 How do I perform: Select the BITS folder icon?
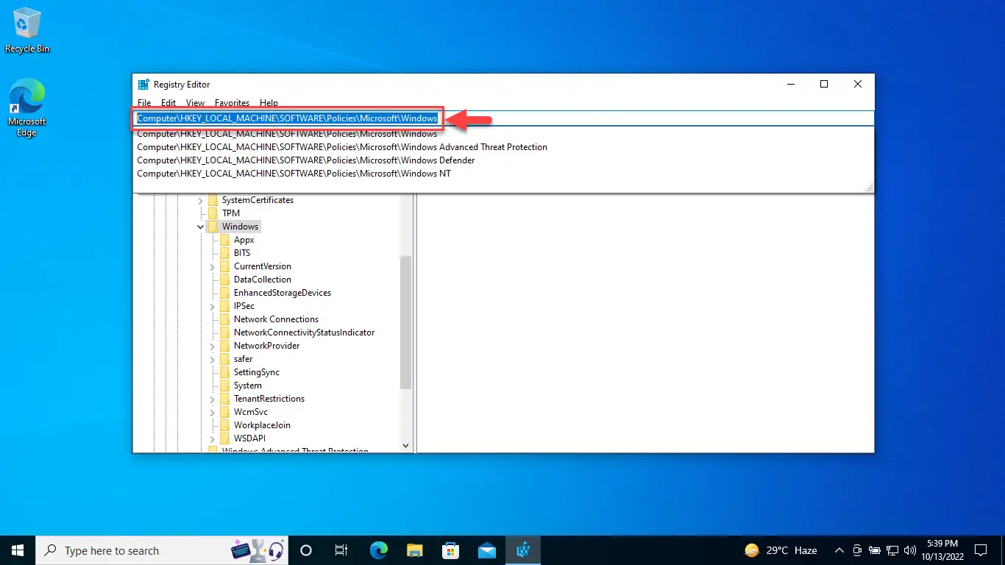[x=225, y=253]
